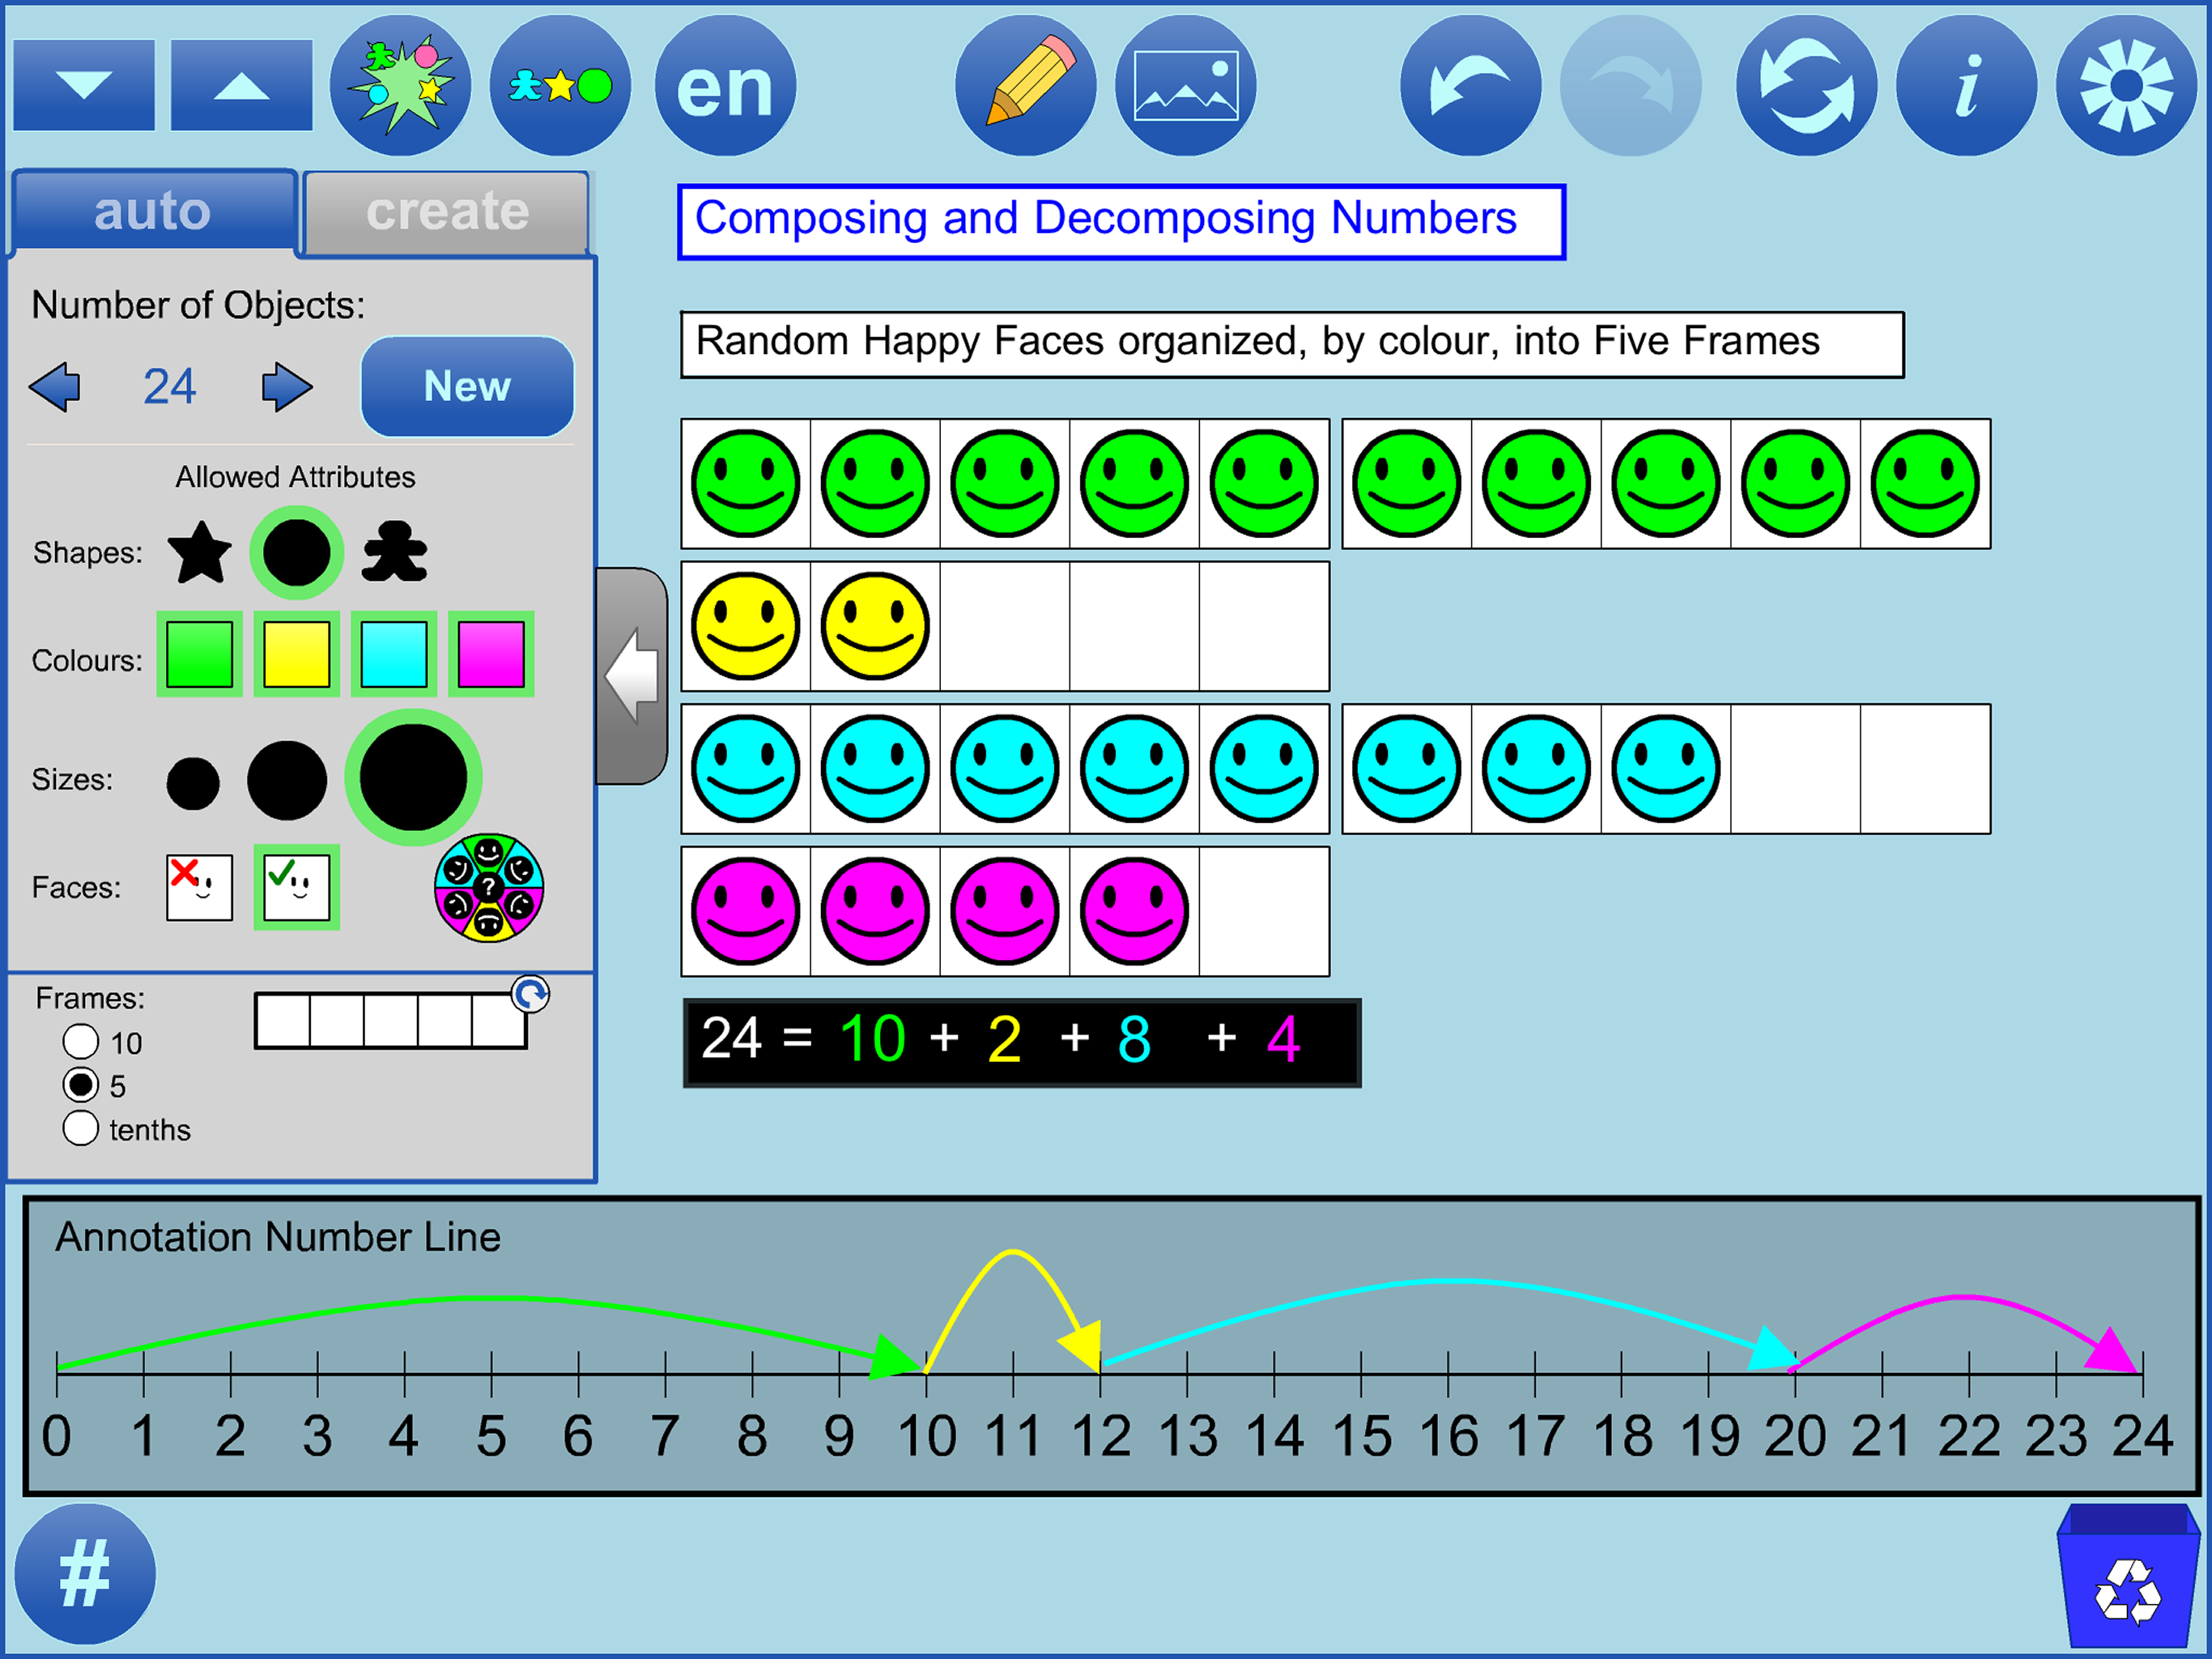2212x1659 pixels.
Task: Click the undo arrow button
Action: [1469, 86]
